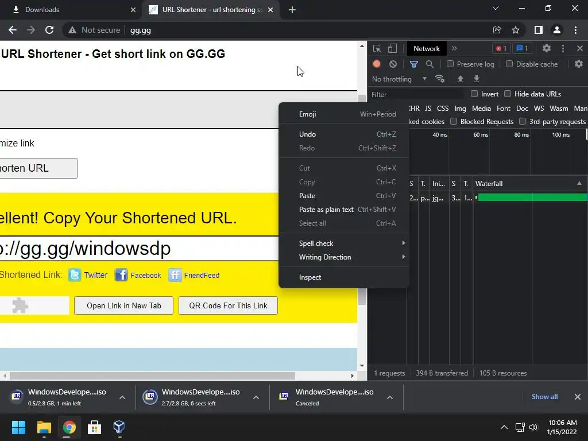This screenshot has width=588, height=441.
Task: Open Windows Start menu
Action: pyautogui.click(x=18, y=427)
